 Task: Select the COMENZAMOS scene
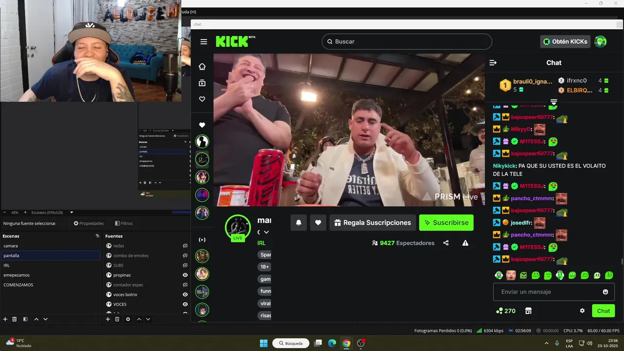coord(50,285)
